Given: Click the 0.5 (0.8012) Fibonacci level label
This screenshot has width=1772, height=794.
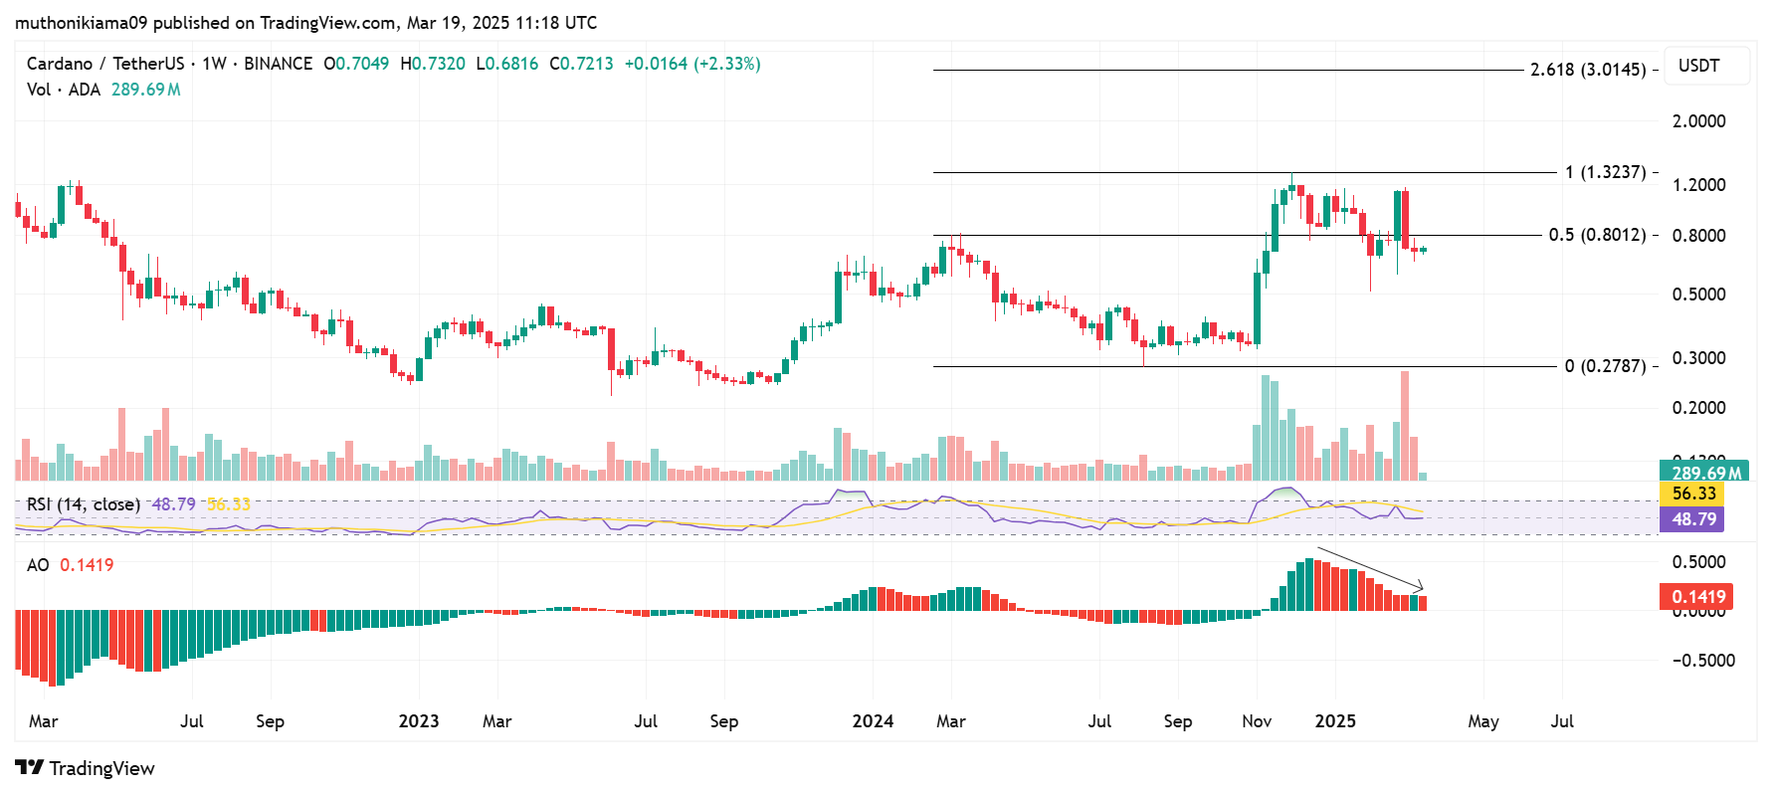Looking at the screenshot, I should tap(1597, 235).
